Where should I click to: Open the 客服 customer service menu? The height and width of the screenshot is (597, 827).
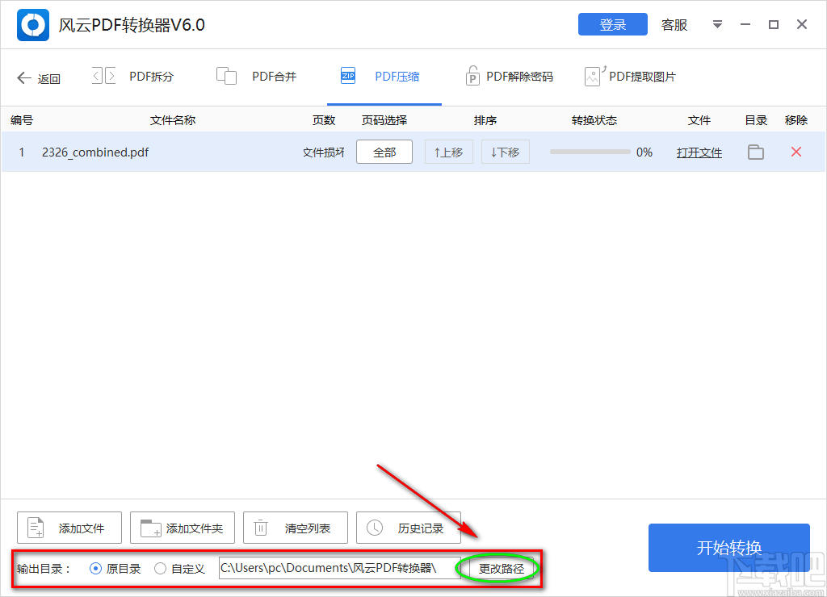[x=674, y=24]
